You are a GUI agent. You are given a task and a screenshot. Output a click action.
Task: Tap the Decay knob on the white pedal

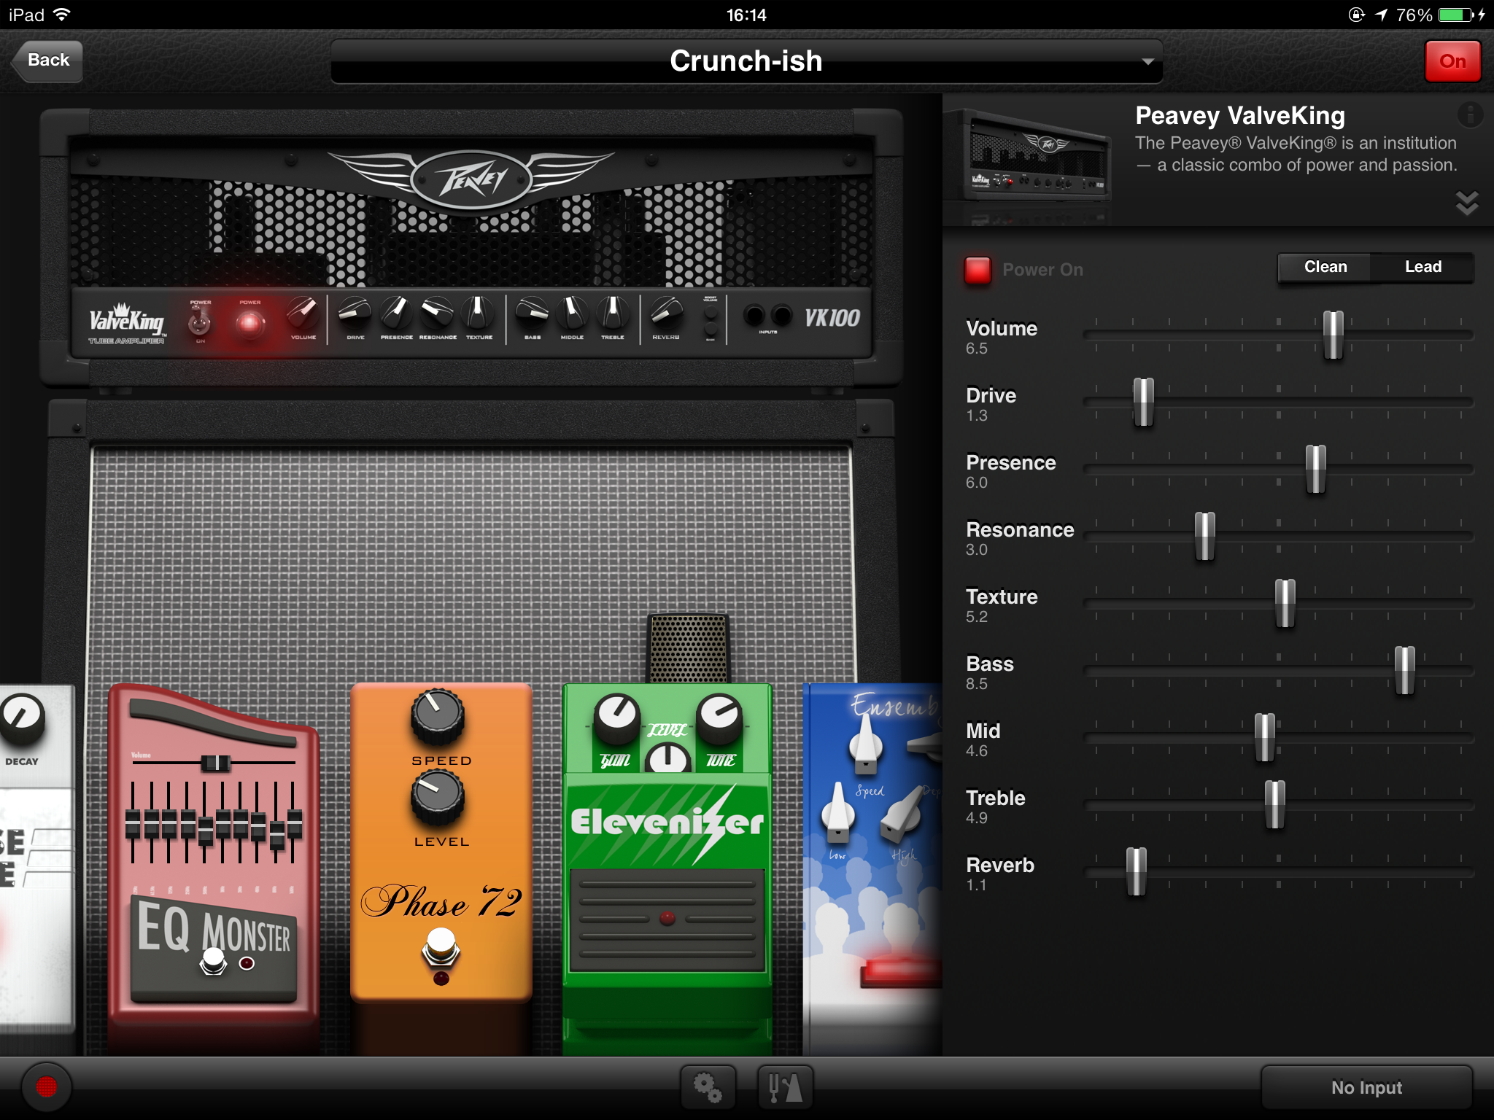click(x=22, y=718)
